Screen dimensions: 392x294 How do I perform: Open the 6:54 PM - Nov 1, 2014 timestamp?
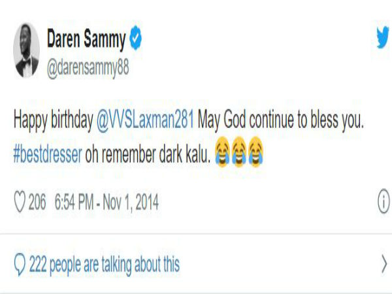coord(106,202)
